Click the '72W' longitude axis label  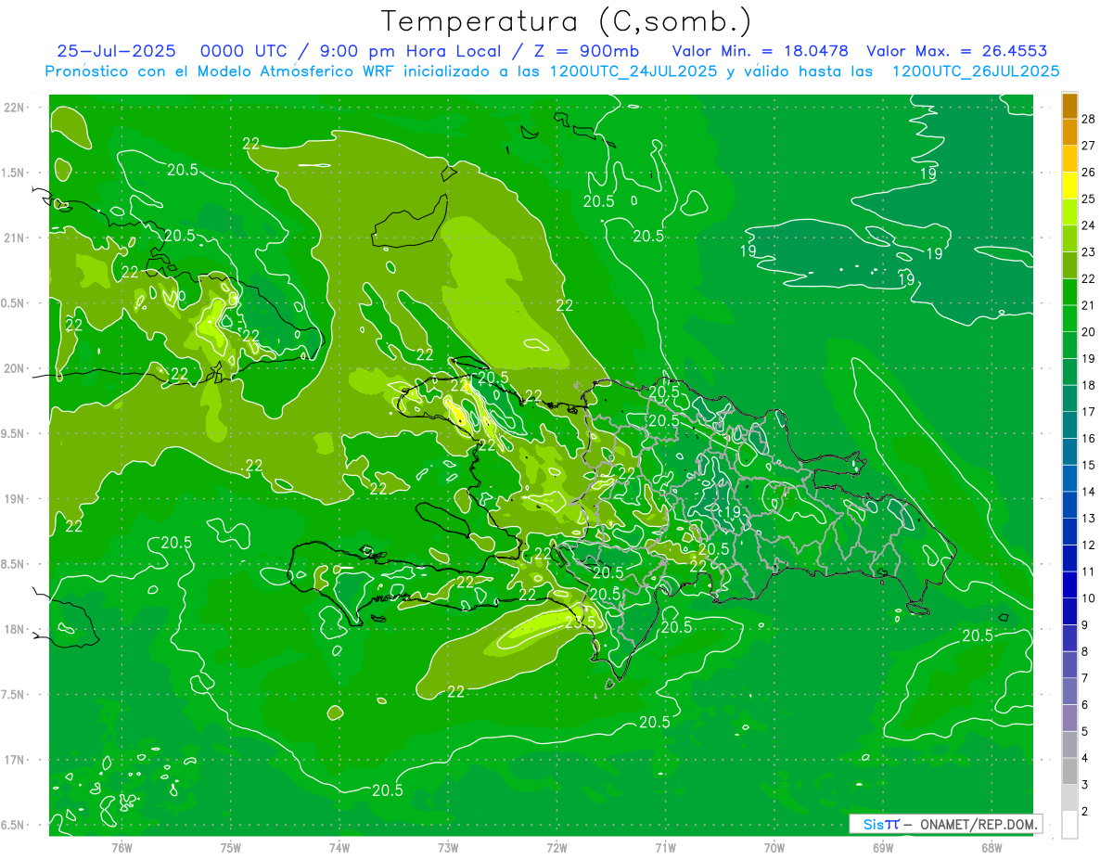point(556,848)
